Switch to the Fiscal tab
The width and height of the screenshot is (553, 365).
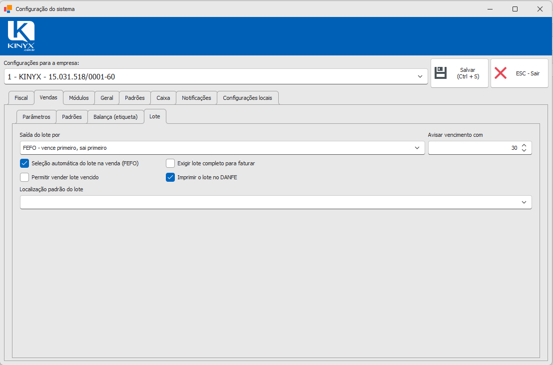pyautogui.click(x=21, y=98)
